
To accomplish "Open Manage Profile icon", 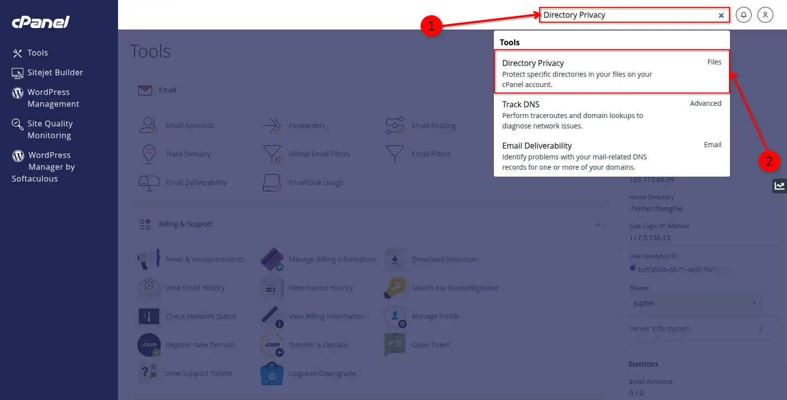I will (394, 316).
